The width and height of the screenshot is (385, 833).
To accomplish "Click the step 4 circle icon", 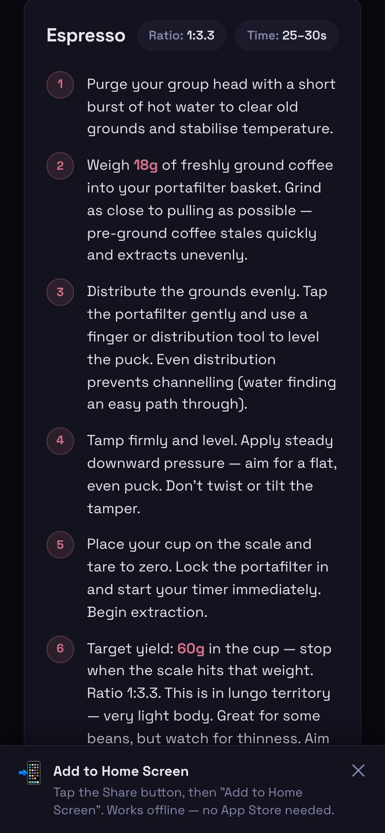I will 60,441.
